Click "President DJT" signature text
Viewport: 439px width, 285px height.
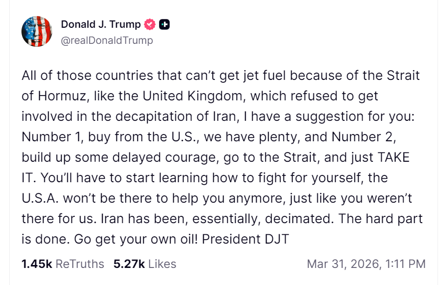click(x=245, y=239)
